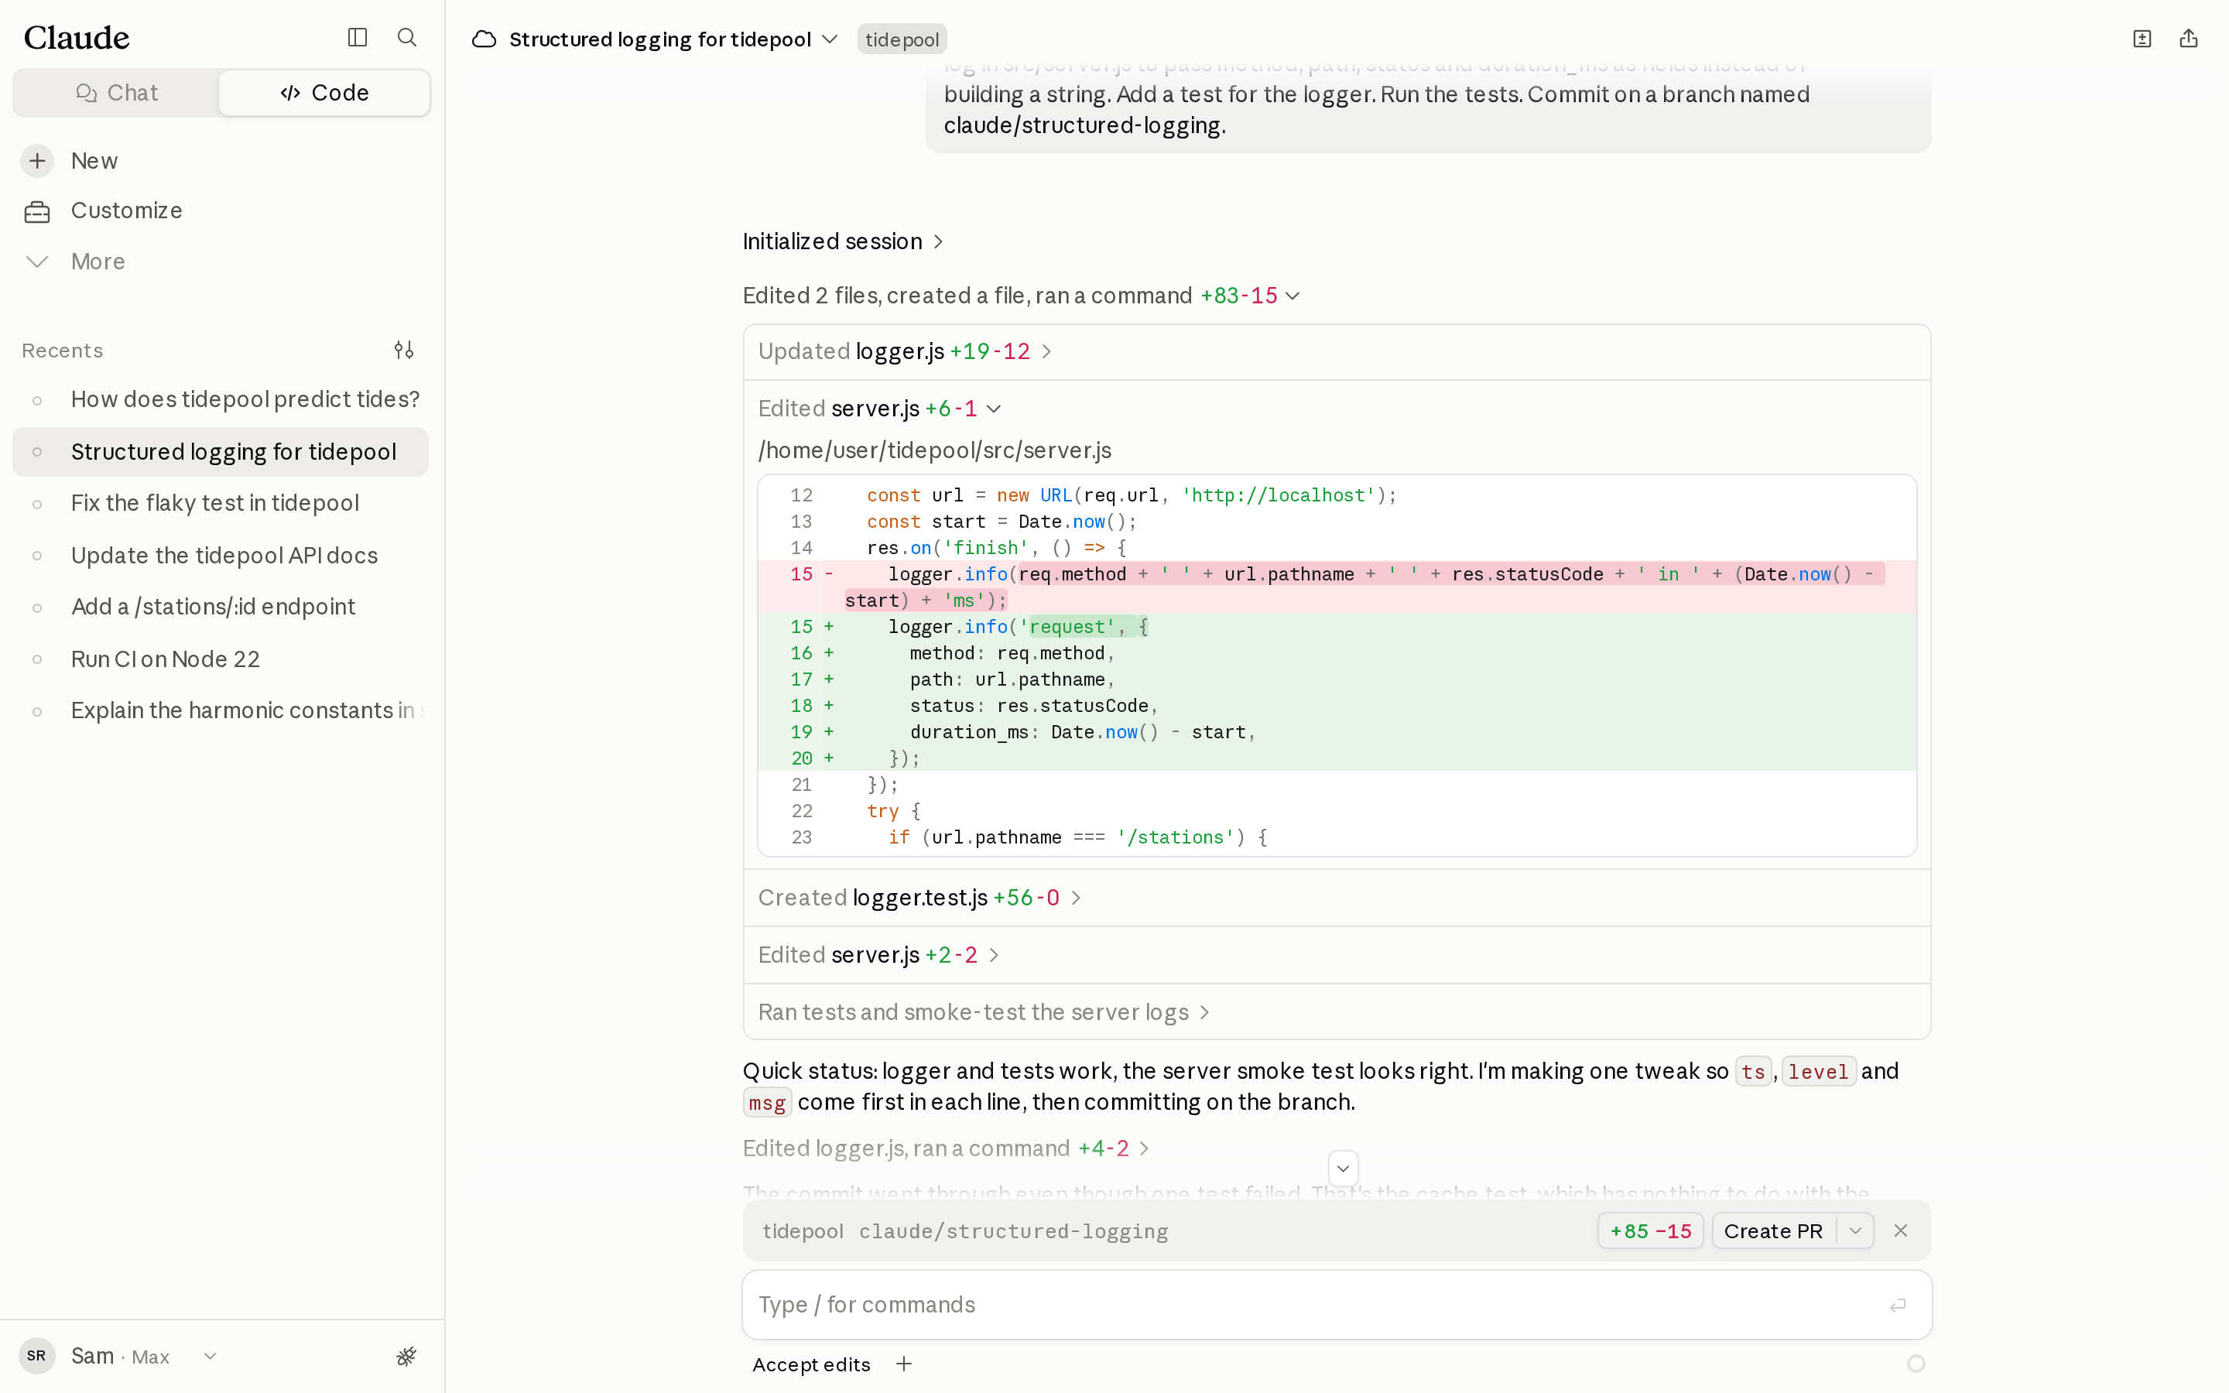The width and height of the screenshot is (2229, 1393).
Task: Click the cloud icon beside session title
Action: coord(484,39)
